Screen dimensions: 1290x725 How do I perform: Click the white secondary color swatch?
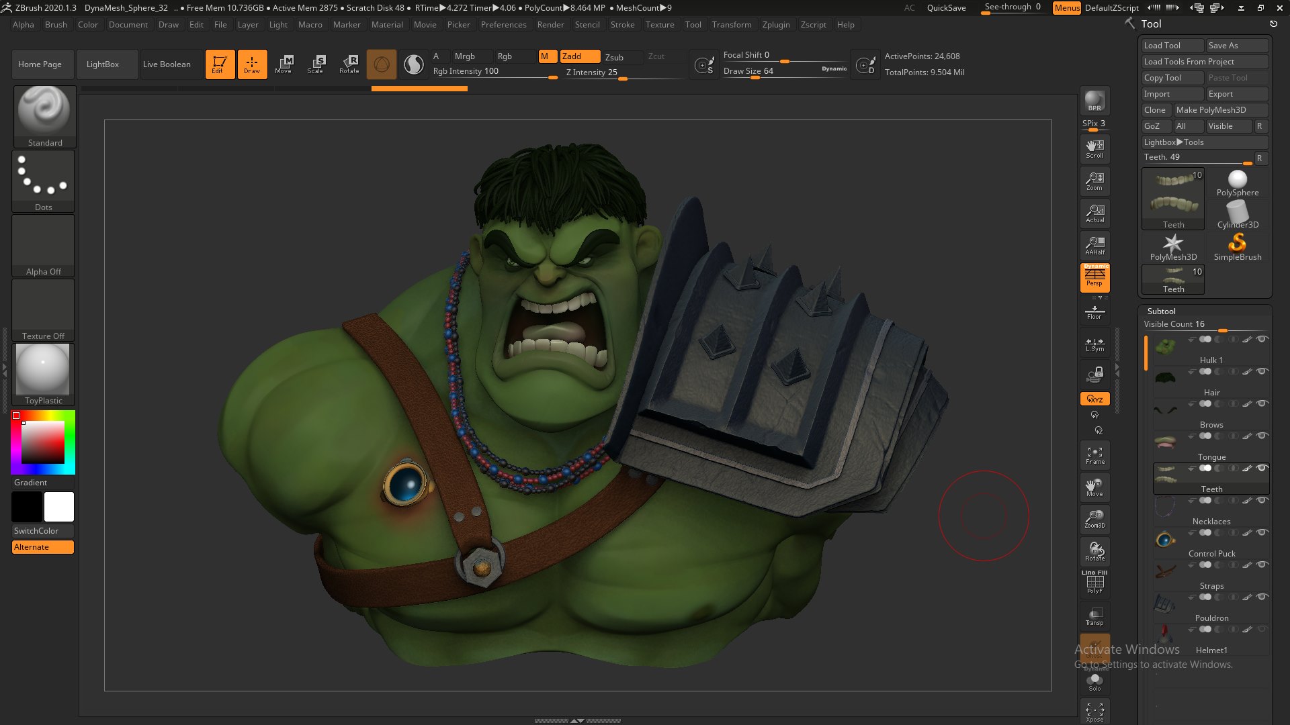tap(59, 507)
